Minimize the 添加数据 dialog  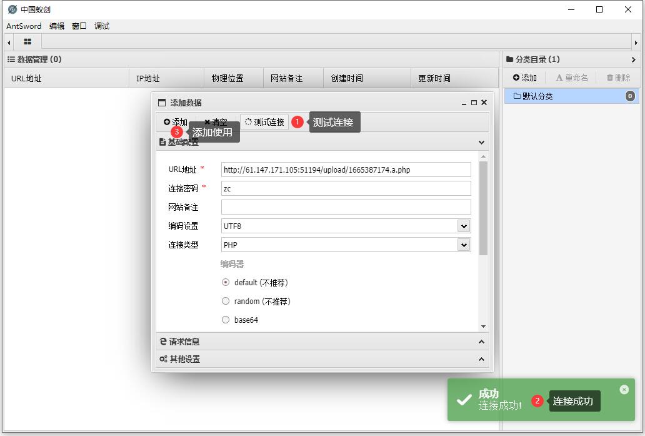coord(464,103)
